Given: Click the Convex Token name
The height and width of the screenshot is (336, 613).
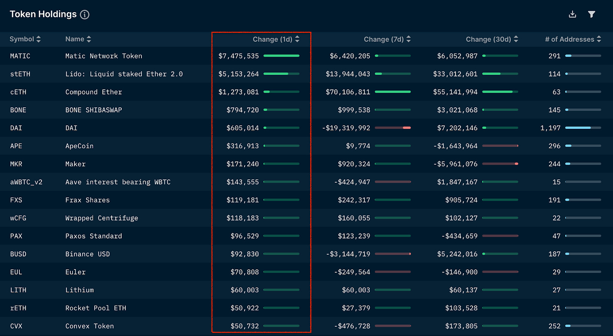Looking at the screenshot, I should pos(90,326).
